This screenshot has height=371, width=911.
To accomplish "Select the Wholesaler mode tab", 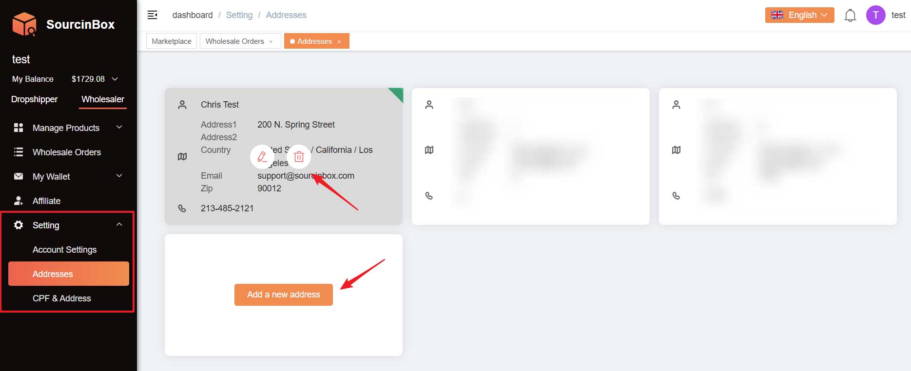I will coord(103,99).
